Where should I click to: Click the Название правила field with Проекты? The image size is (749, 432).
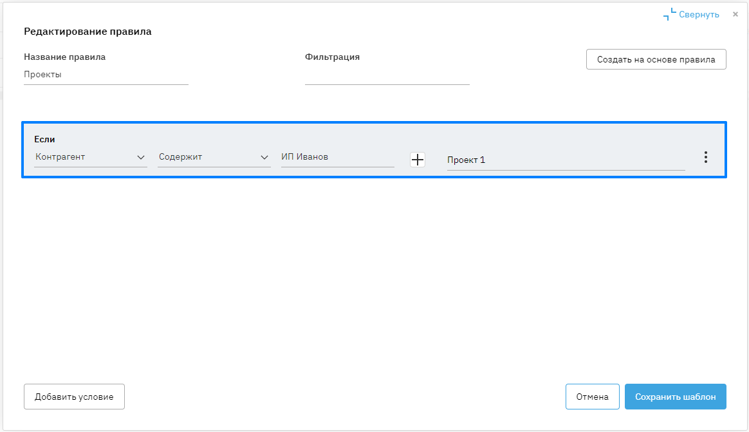click(x=106, y=75)
